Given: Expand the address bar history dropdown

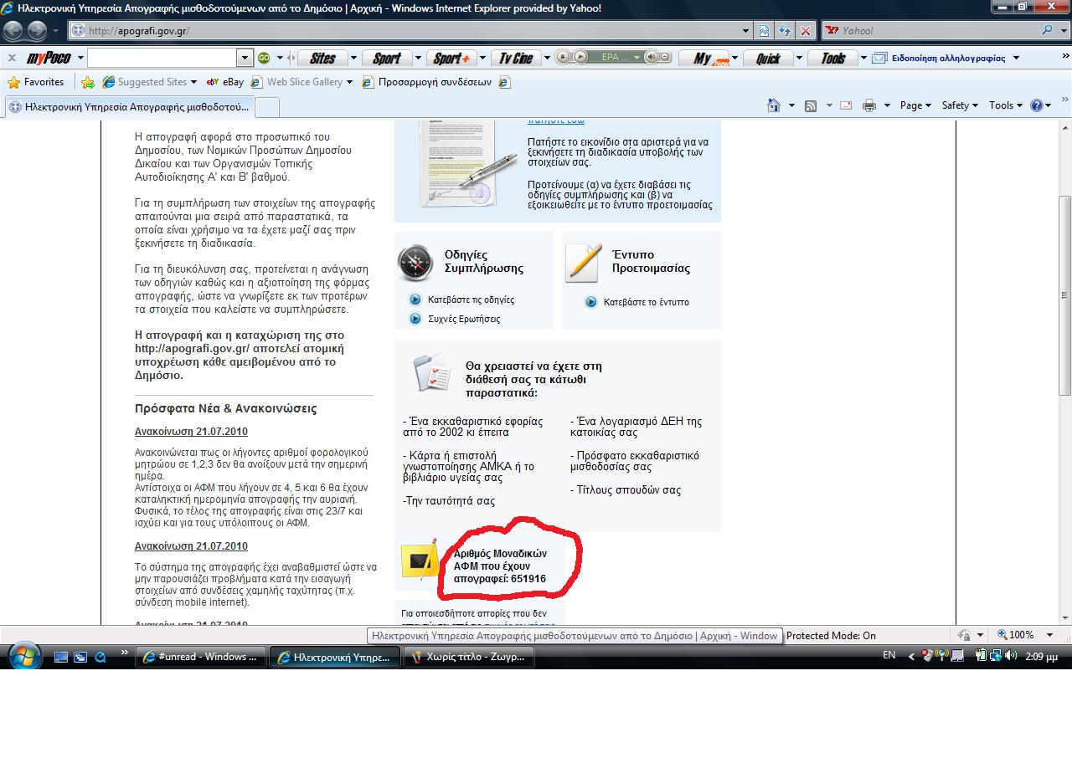Looking at the screenshot, I should 746,31.
